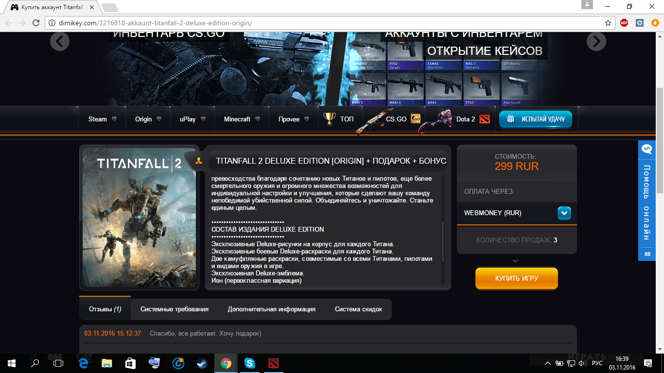Click the ИСПЫТАЙ УДАЧУ button

tap(536, 119)
